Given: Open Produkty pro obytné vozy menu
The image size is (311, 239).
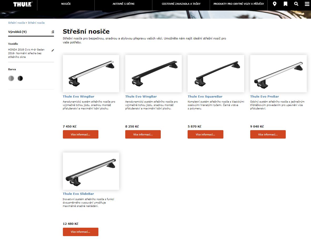Looking at the screenshot, I should click(239, 4).
